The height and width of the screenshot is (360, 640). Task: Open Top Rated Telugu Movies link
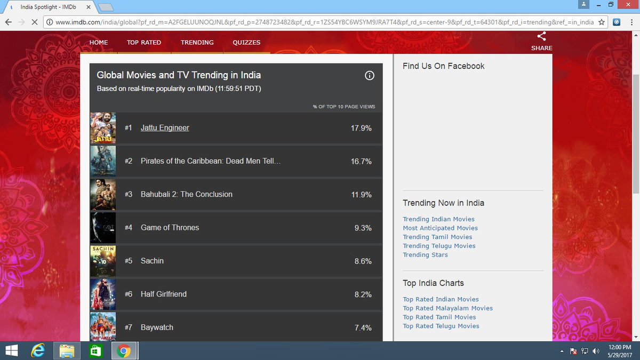[441, 326]
